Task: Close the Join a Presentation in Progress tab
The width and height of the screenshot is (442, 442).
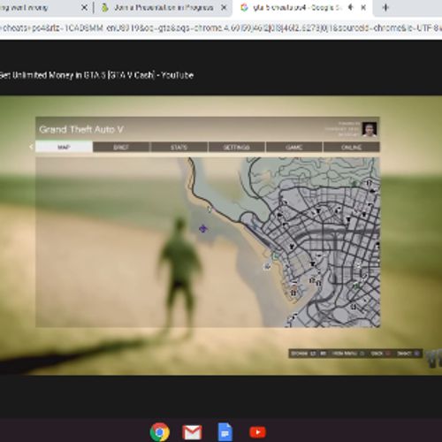Action: coord(224,7)
